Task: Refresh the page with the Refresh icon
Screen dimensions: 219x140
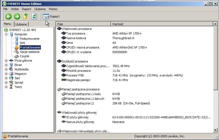Action: [34, 16]
